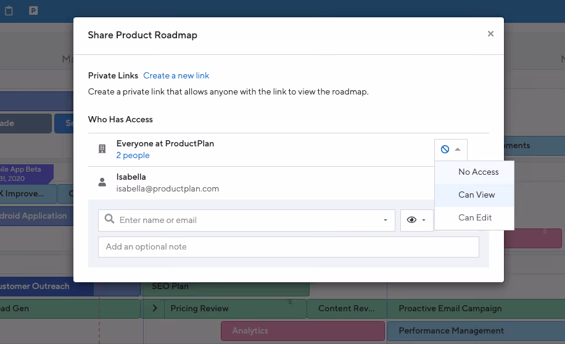565x344 pixels.
Task: Open the eye icon permission dropdown
Action: tap(416, 220)
